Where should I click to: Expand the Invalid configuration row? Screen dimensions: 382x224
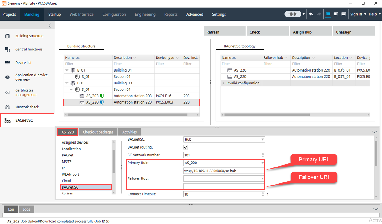tap(223, 83)
